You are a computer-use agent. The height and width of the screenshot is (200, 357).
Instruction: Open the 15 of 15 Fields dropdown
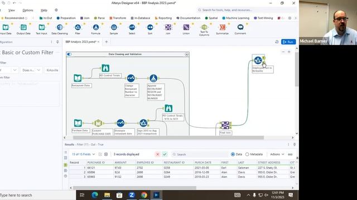click(x=83, y=154)
